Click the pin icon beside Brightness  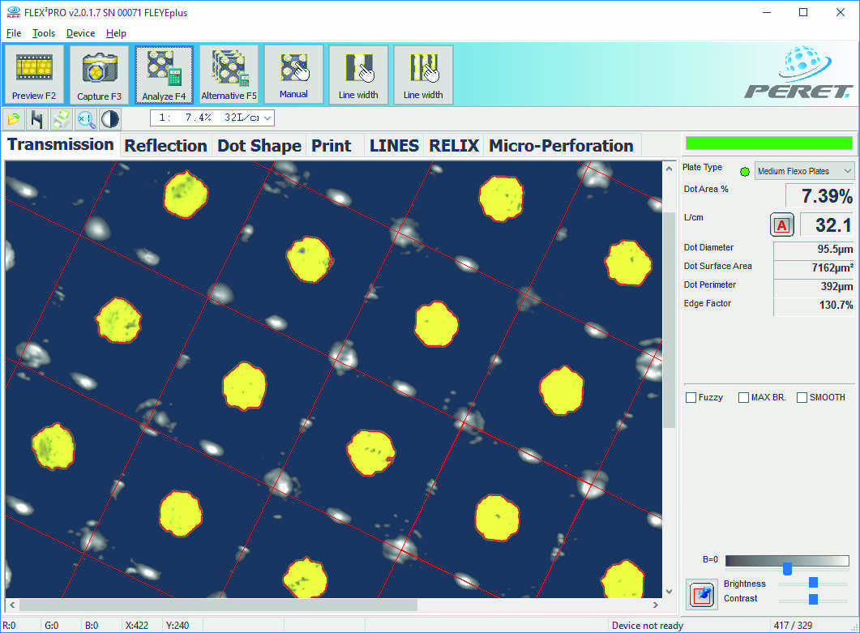click(702, 594)
